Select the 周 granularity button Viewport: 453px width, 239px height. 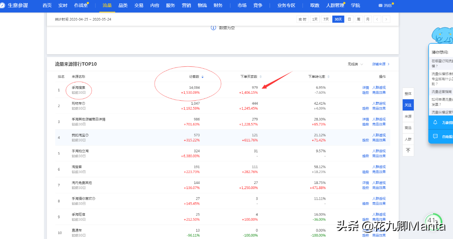pyautogui.click(x=359, y=19)
